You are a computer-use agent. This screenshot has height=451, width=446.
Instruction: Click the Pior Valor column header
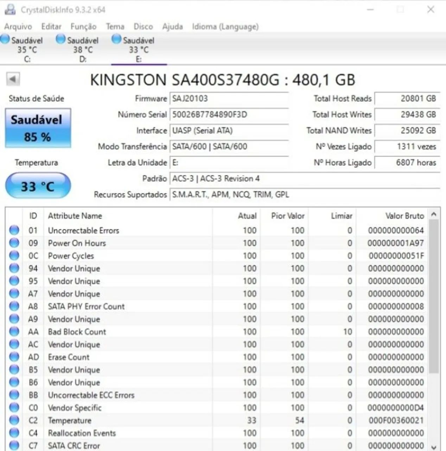pos(285,216)
